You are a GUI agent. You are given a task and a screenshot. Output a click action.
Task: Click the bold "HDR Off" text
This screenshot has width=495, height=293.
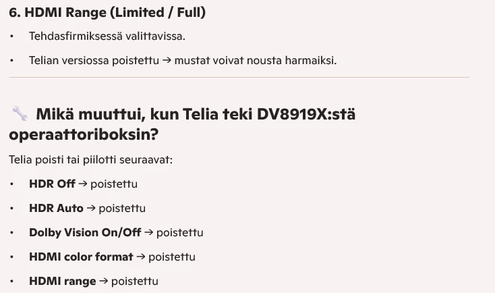click(52, 184)
